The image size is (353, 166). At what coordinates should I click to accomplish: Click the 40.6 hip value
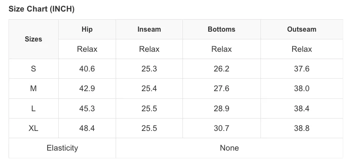pos(87,68)
